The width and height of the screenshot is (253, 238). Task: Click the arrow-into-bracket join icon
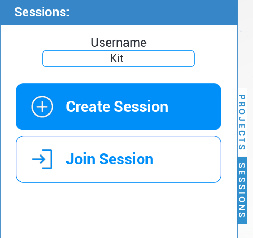(42, 159)
